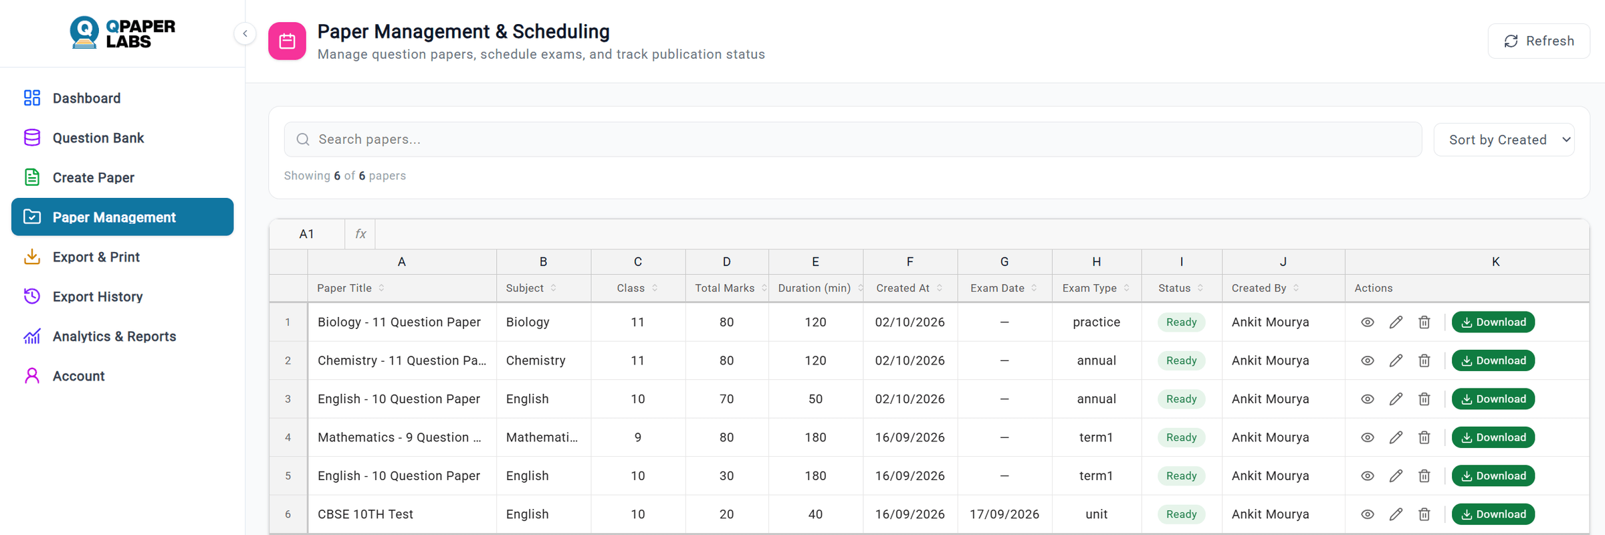Preview the Mathematics - 9 paper

click(1368, 437)
